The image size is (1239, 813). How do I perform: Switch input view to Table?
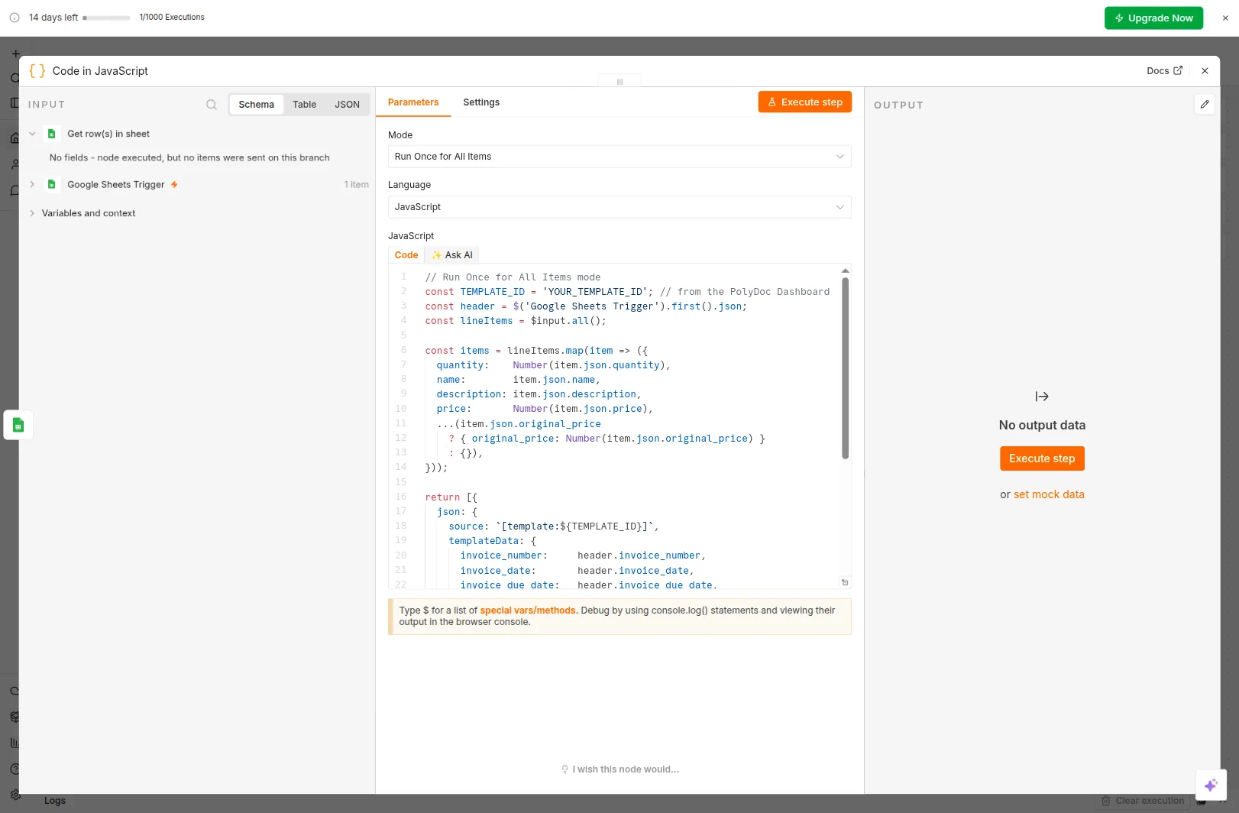(304, 105)
